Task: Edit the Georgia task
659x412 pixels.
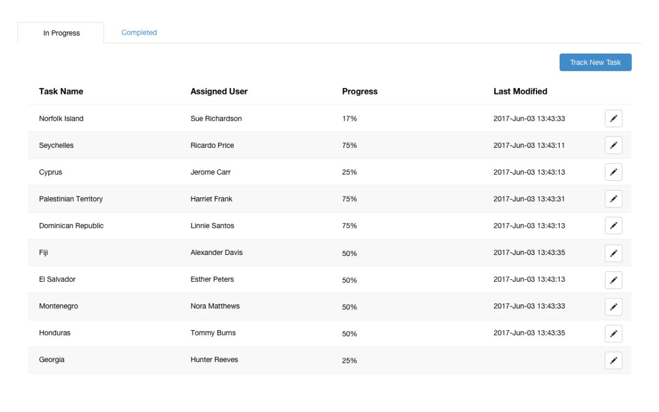Action: point(613,360)
